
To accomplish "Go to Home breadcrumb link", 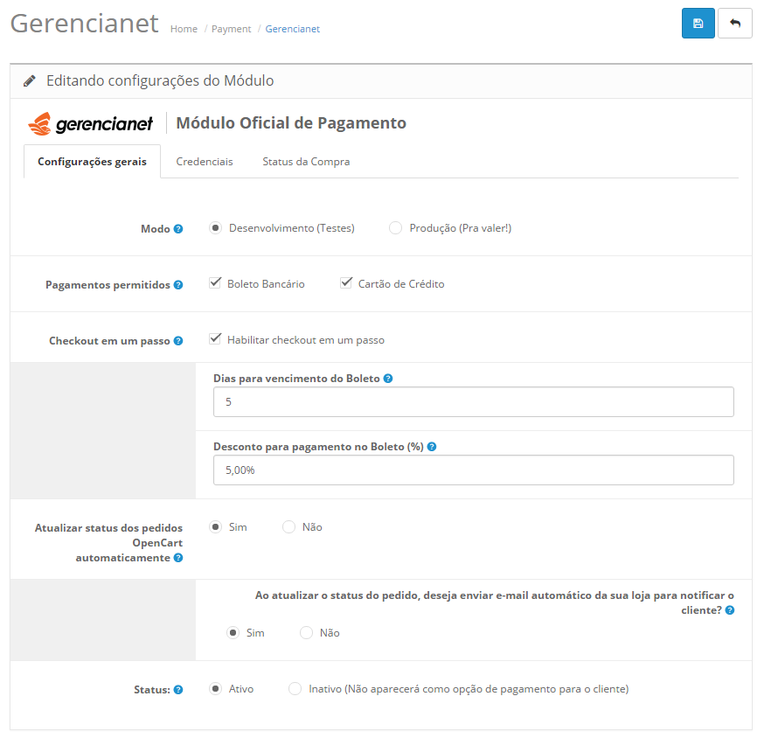I will tap(184, 29).
